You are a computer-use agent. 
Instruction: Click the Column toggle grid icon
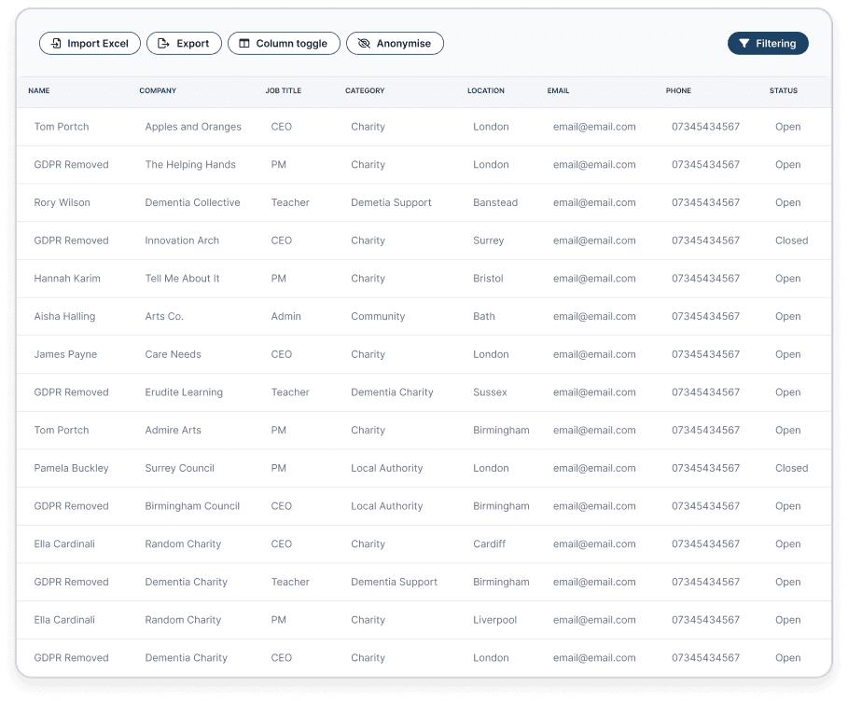(245, 43)
